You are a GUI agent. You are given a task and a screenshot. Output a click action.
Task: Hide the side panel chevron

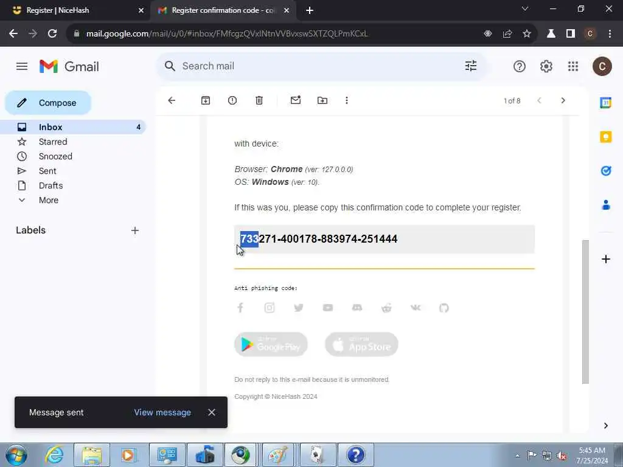(605, 426)
